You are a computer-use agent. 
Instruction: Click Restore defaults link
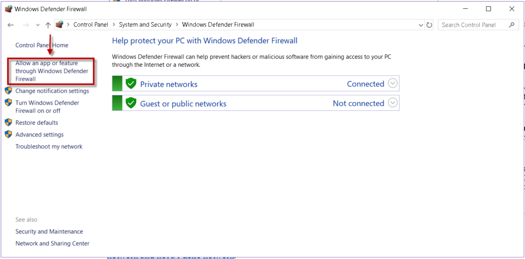pos(37,123)
